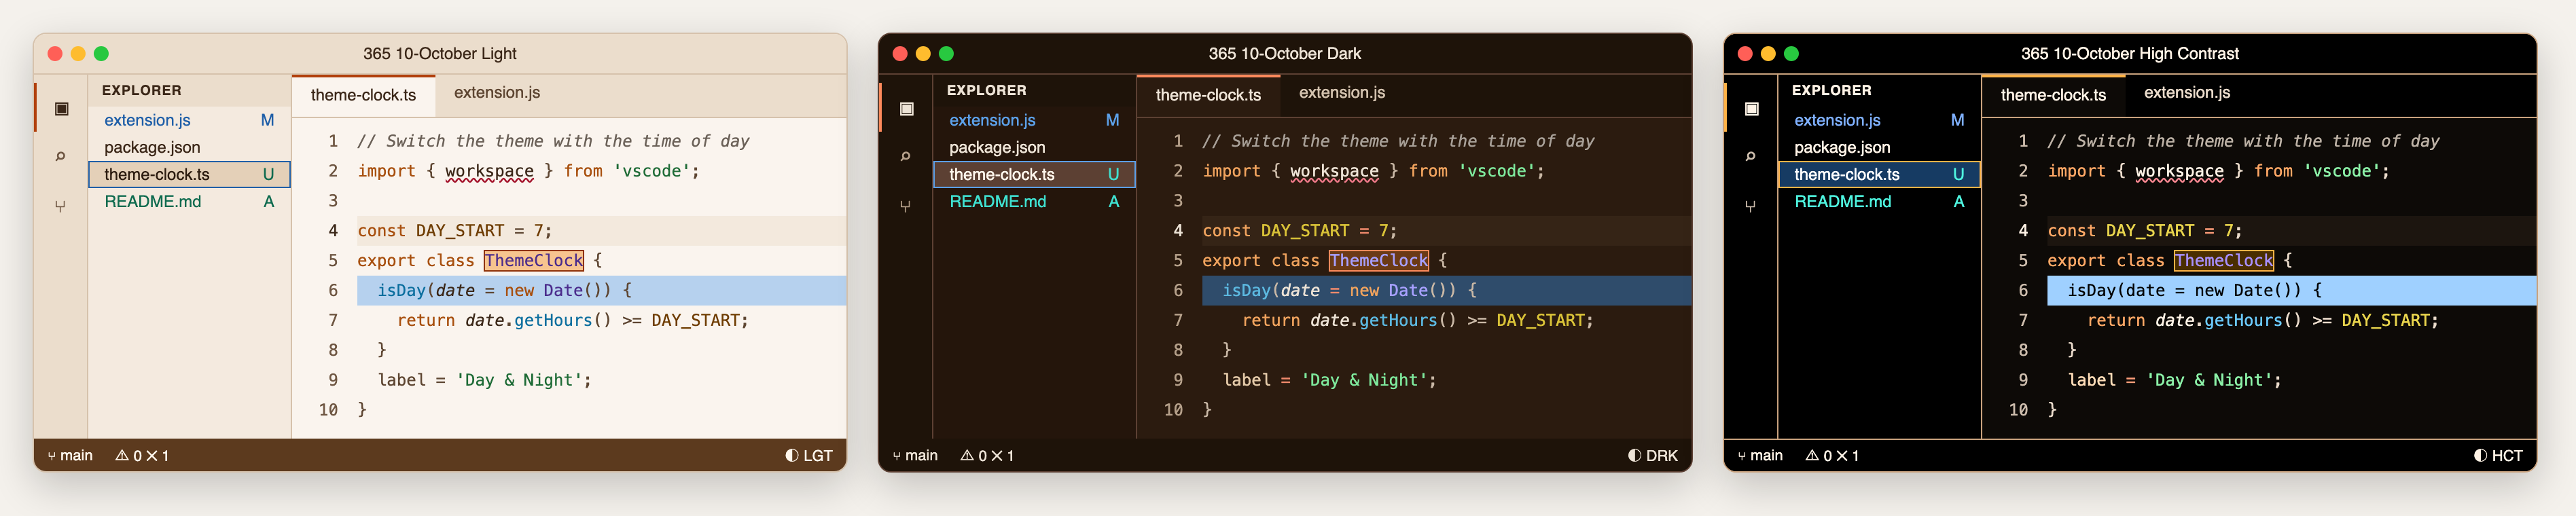The height and width of the screenshot is (516, 2576).
Task: Open README.md in Light window explorer
Action: coord(189,201)
